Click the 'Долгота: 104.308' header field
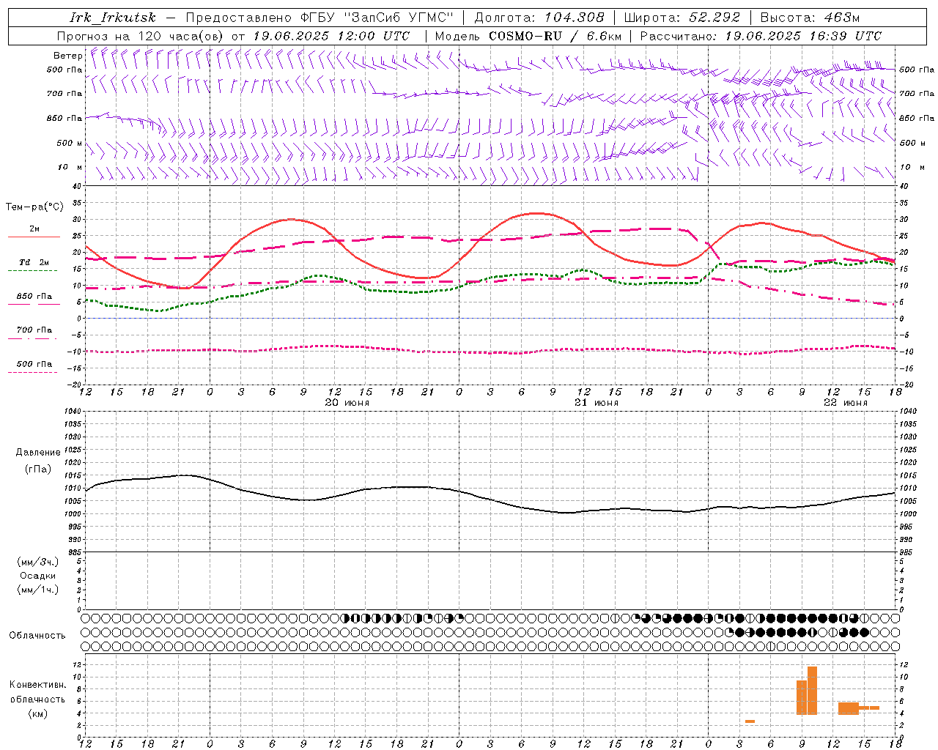The height and width of the screenshot is (750, 938). point(539,18)
